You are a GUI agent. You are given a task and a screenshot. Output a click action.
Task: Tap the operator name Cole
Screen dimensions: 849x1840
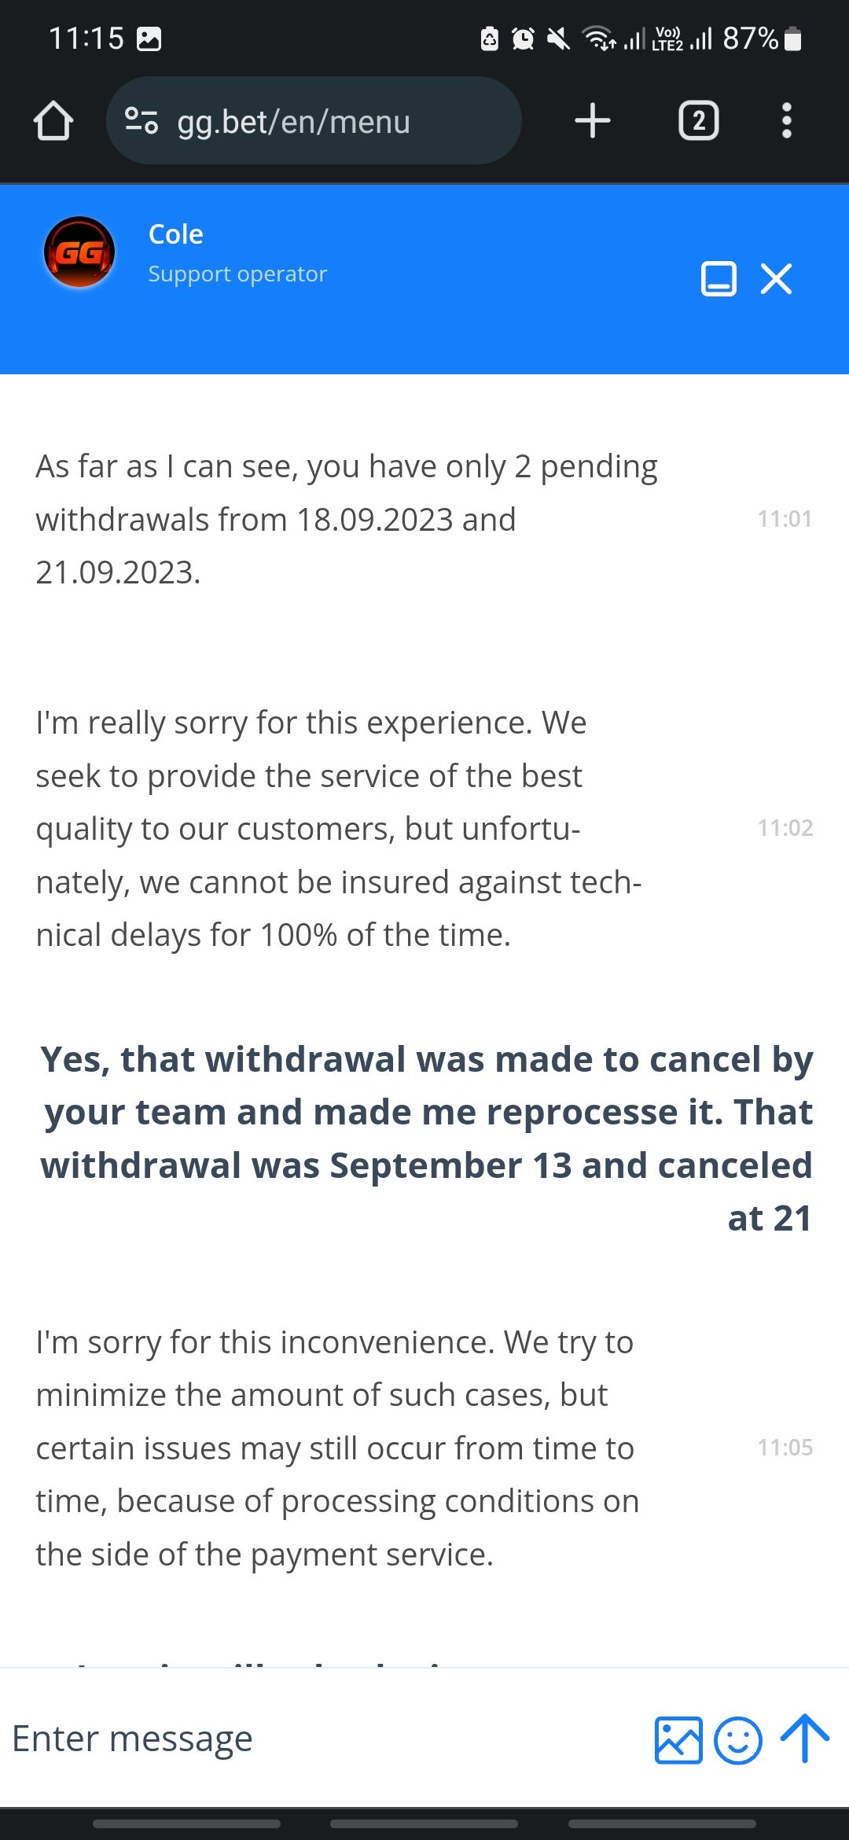[176, 234]
